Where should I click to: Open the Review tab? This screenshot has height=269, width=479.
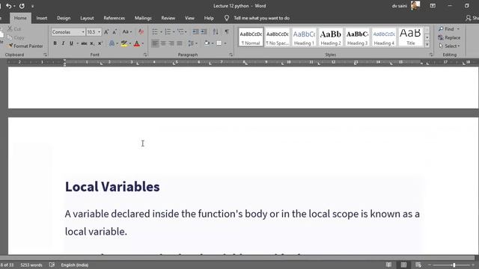pos(168,18)
